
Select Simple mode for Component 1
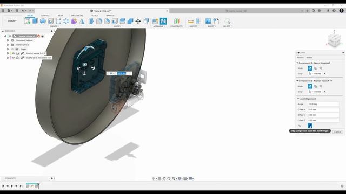tap(310, 68)
